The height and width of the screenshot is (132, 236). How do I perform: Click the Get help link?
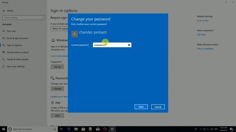coord(201,34)
